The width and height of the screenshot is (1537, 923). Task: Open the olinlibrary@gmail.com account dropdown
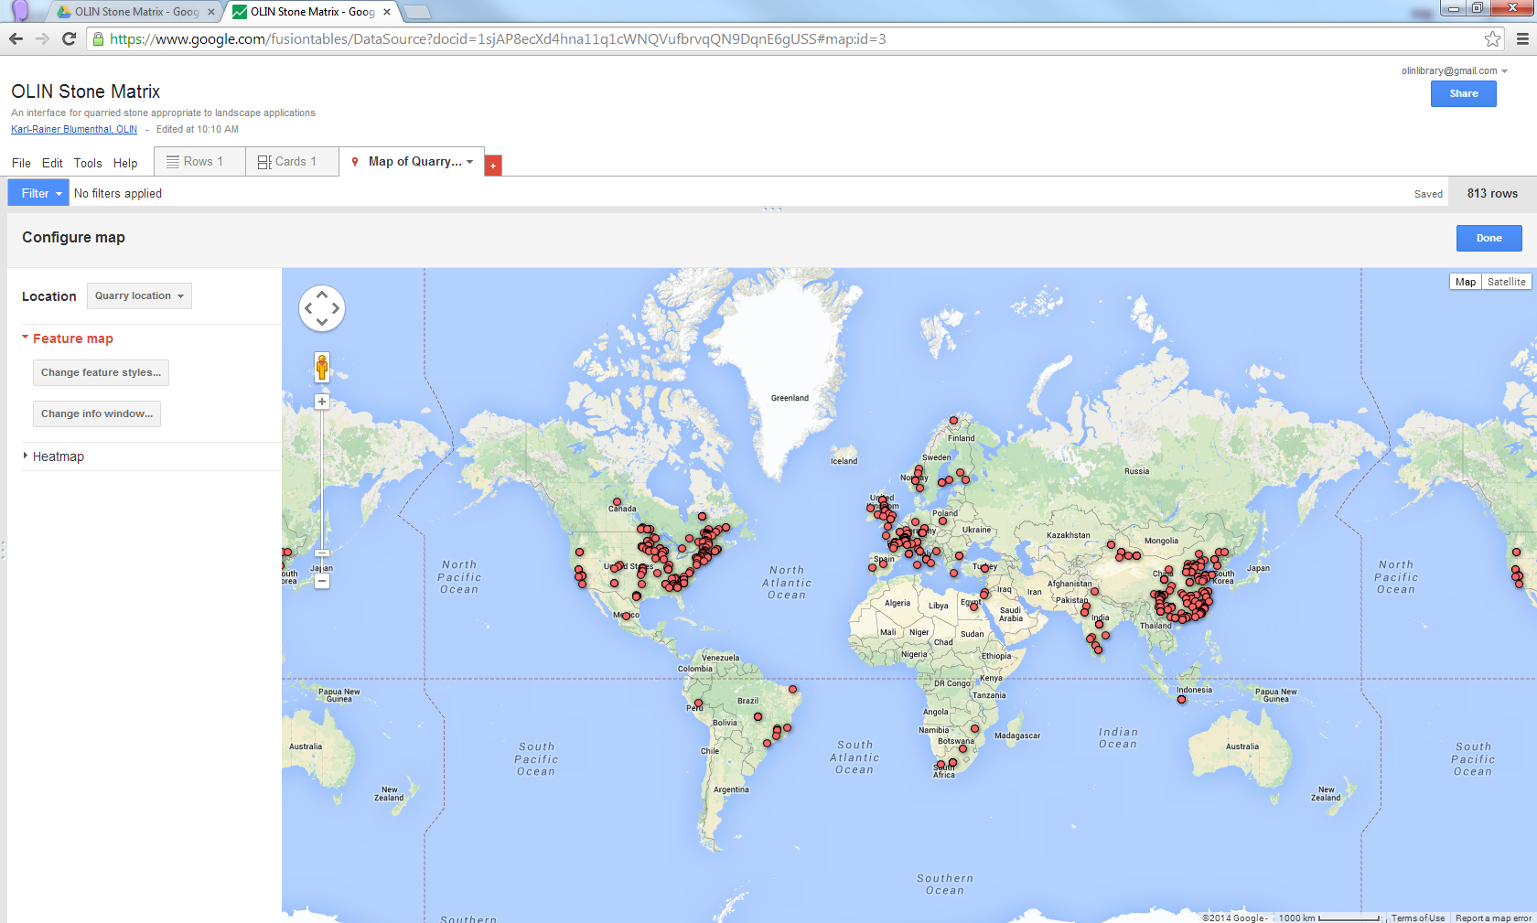click(1454, 70)
